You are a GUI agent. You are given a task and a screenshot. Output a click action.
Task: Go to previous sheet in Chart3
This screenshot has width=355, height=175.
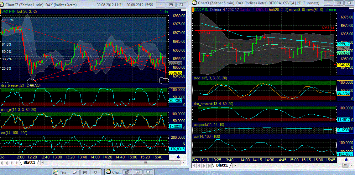click(199, 166)
